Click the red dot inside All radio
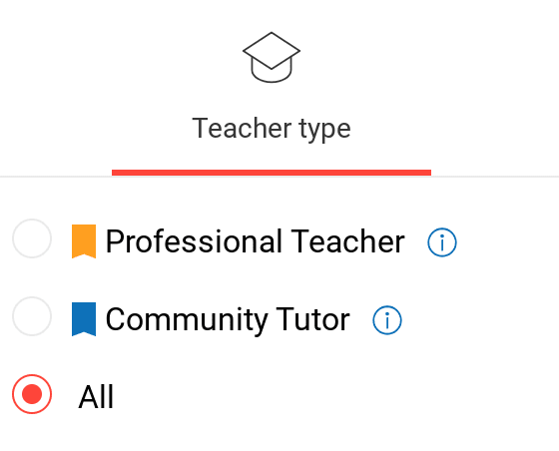The width and height of the screenshot is (559, 451). click(32, 394)
